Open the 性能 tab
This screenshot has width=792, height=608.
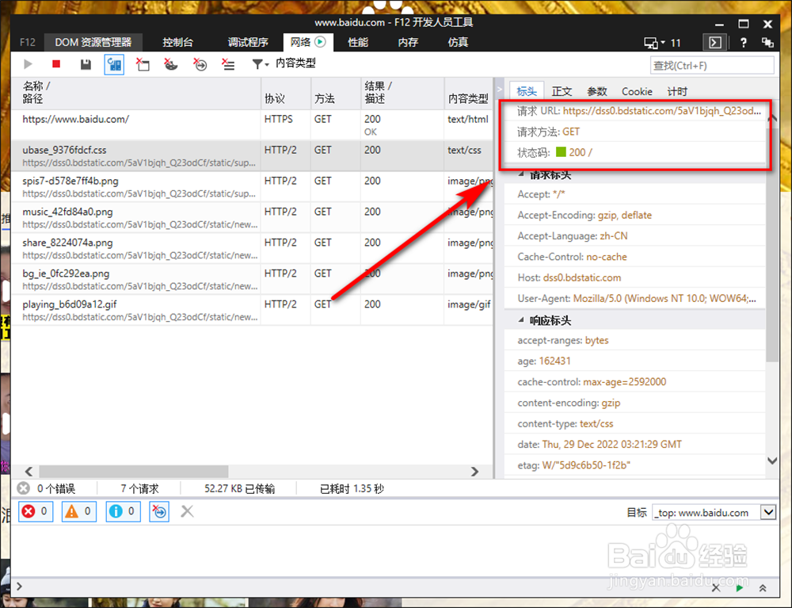coord(358,43)
